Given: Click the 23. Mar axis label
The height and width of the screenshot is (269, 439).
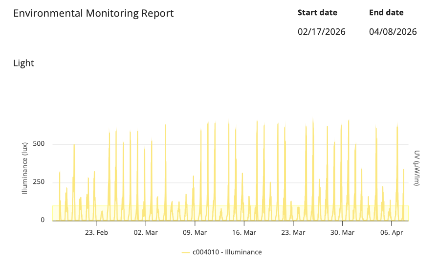Looking at the screenshot, I should [x=293, y=233].
